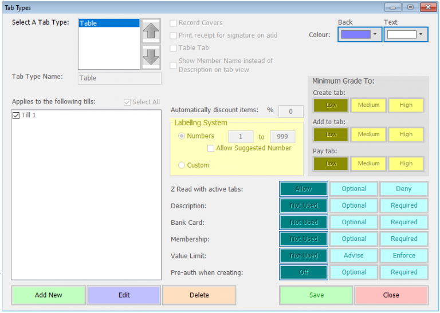Viewport: 440px width, 313px height.
Task: Toggle the Table Tab checkbox
Action: click(x=173, y=48)
